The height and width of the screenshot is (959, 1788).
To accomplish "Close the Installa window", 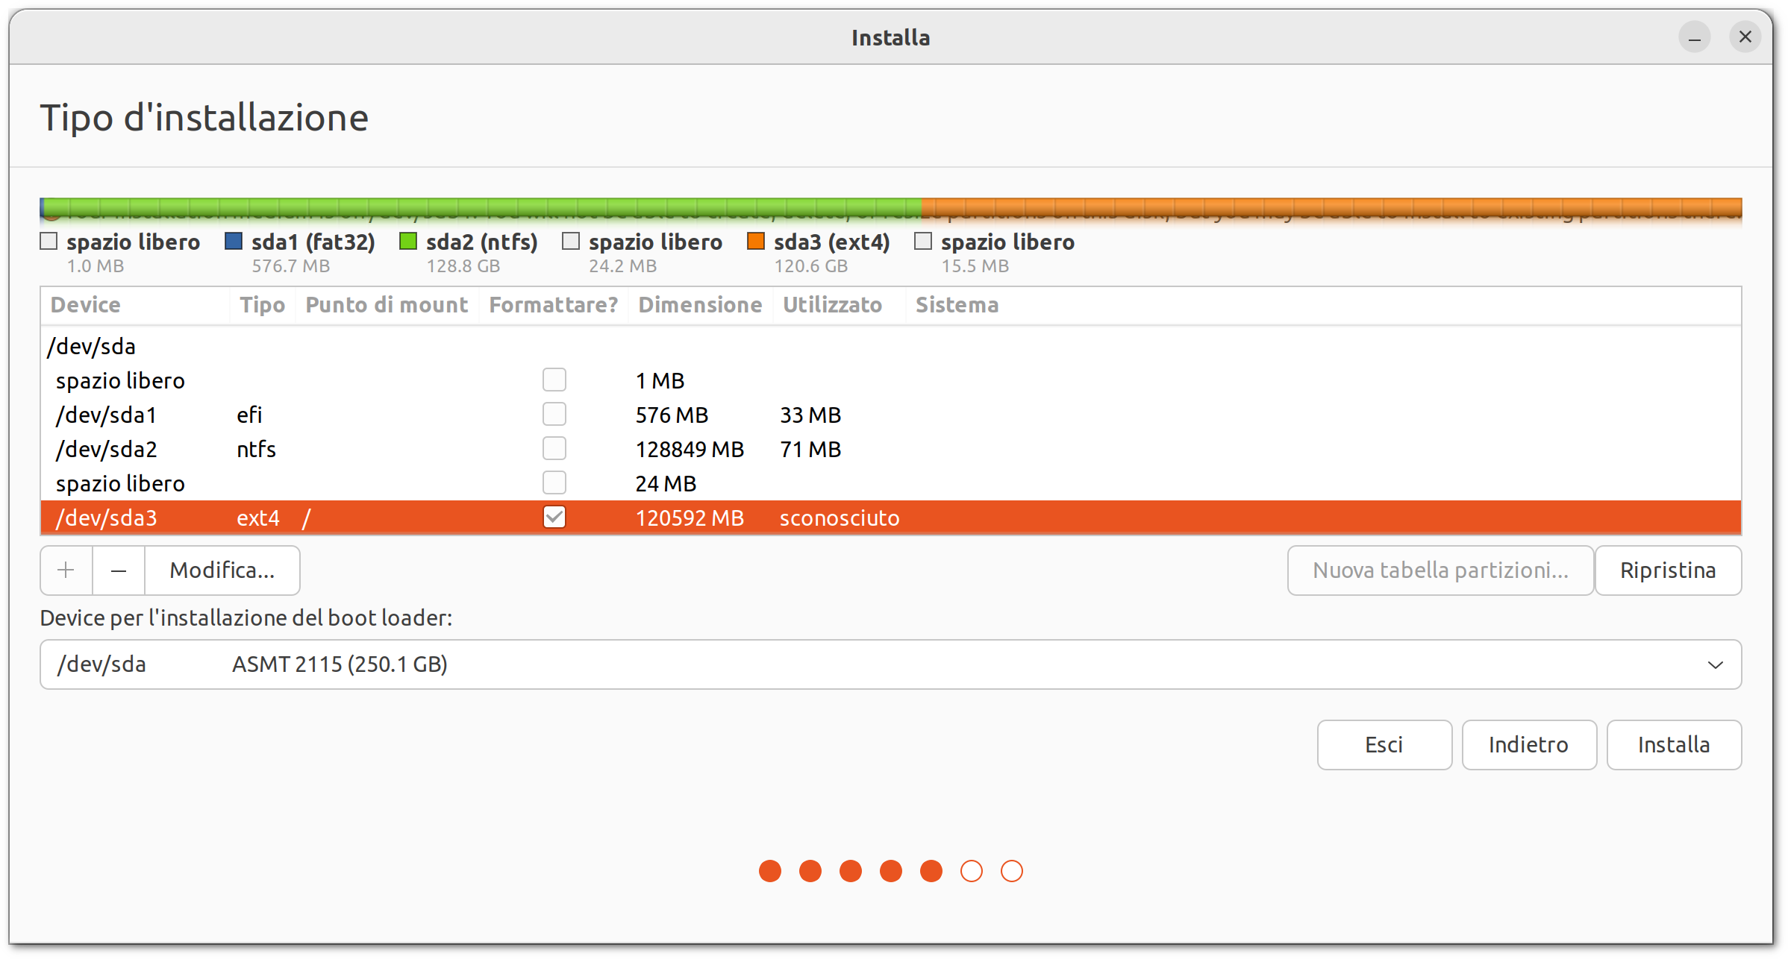I will pos(1745,37).
